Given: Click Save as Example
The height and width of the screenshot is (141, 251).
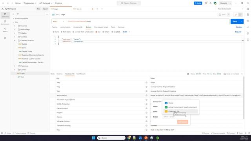Looking at the screenshot, I should pos(231,74).
